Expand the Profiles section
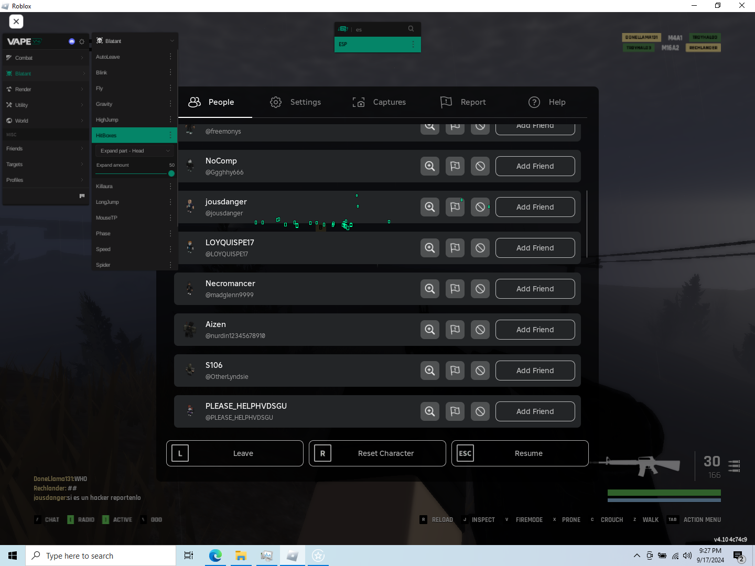The image size is (755, 566). tap(46, 180)
